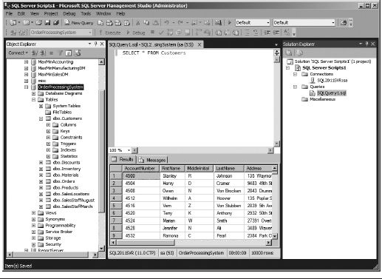The image size is (382, 279).
Task: Click the Connect button in Object Explorer
Action: click(x=18, y=53)
